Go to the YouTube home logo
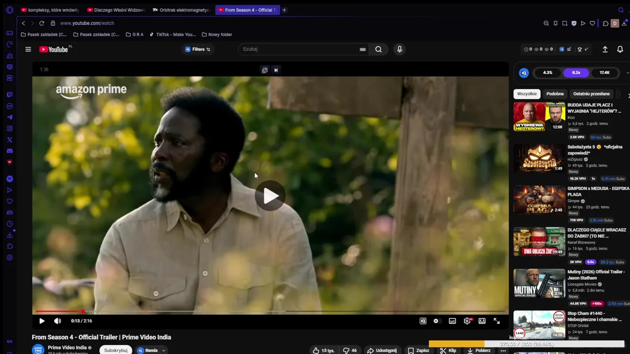This screenshot has height=354, width=630. coord(54,49)
